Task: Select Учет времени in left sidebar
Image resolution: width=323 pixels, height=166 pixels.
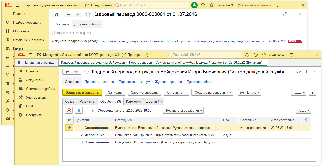Action: coord(36,98)
